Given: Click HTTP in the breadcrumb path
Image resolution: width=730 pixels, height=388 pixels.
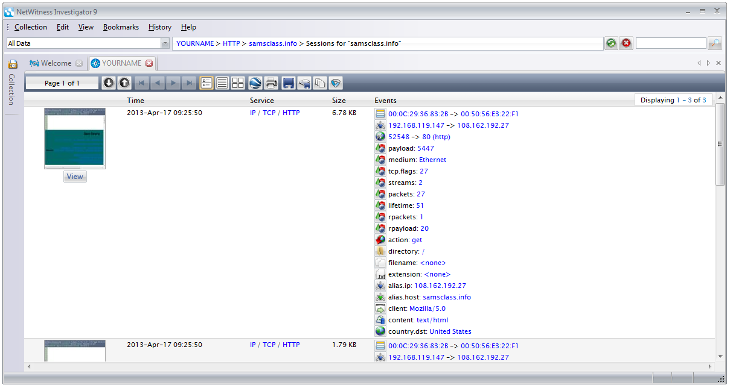Looking at the screenshot, I should (x=231, y=43).
